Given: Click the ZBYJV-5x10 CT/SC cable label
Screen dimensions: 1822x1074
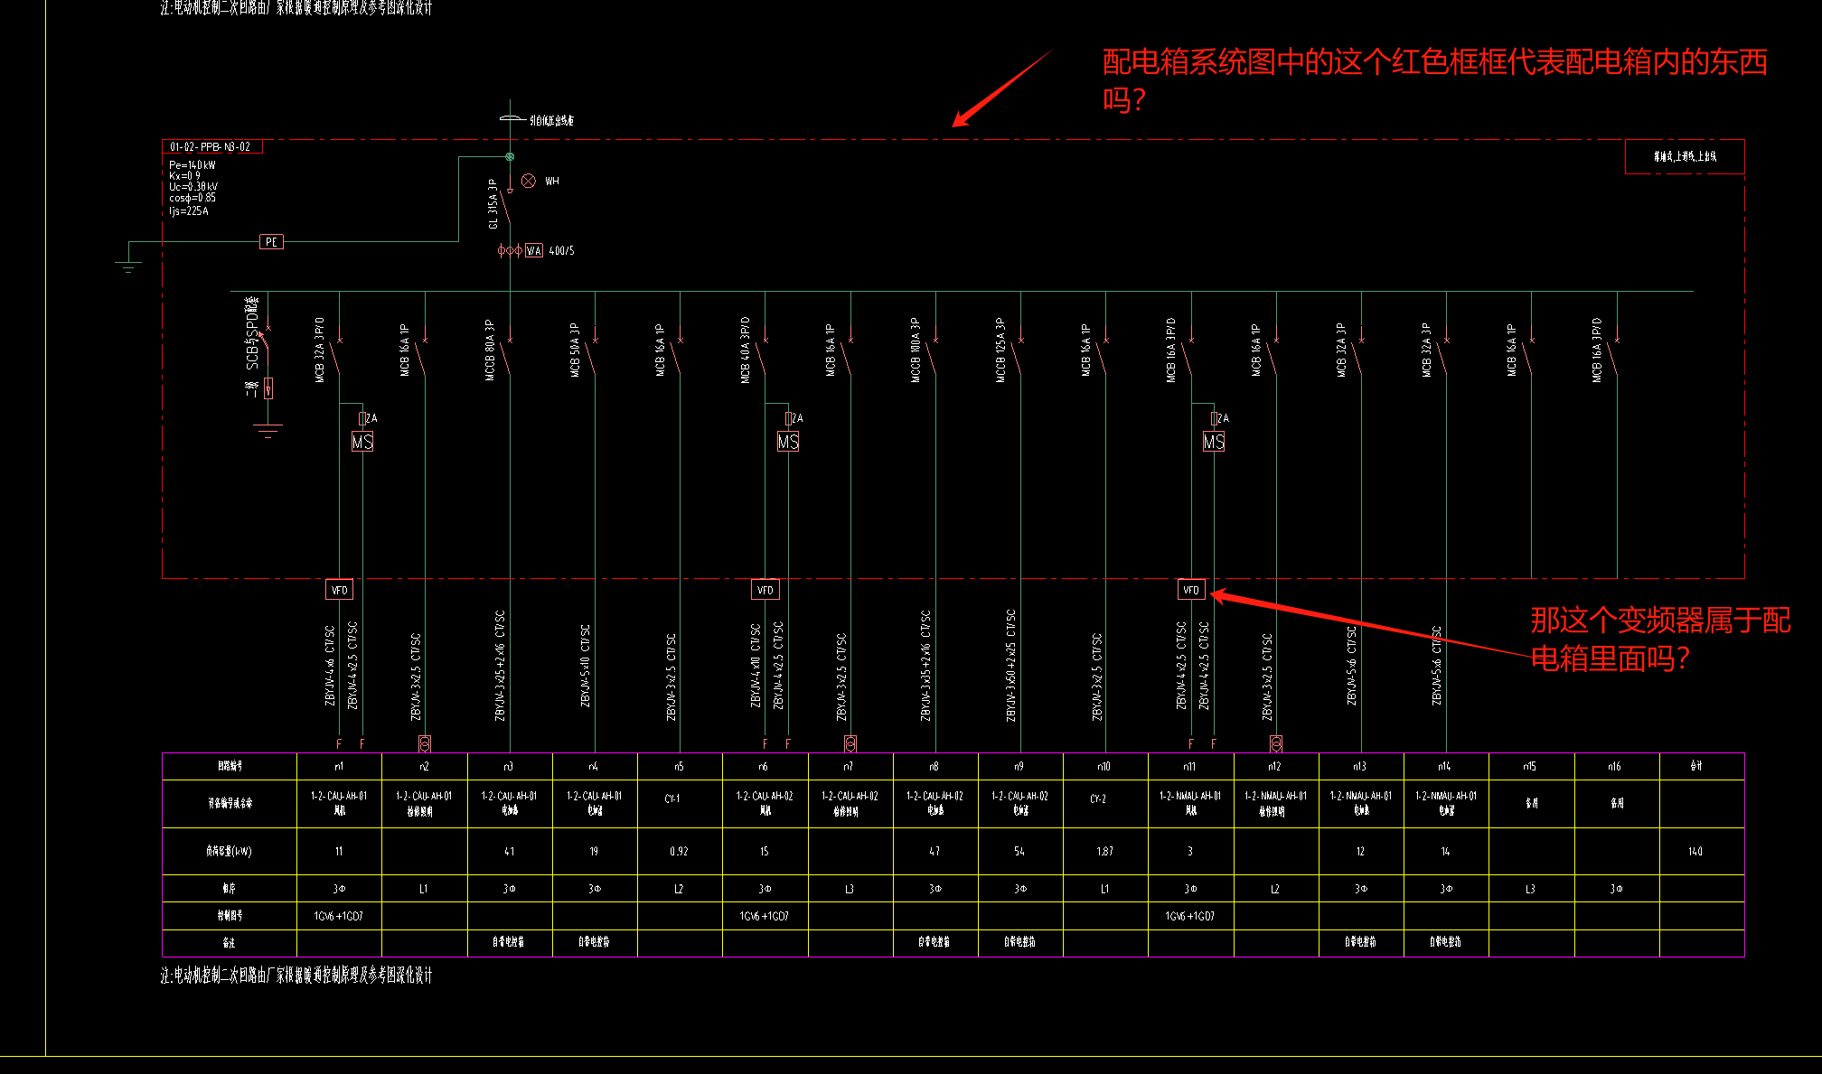Looking at the screenshot, I should [585, 666].
